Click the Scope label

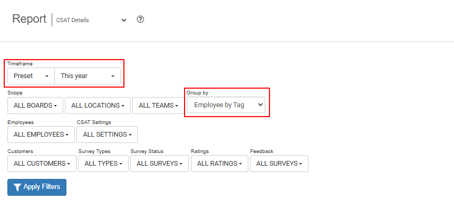15,93
